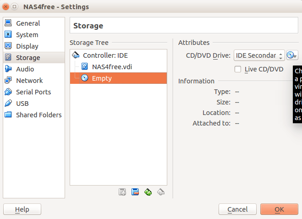Open the Audio settings category
The image size is (302, 219).
pyautogui.click(x=34, y=69)
